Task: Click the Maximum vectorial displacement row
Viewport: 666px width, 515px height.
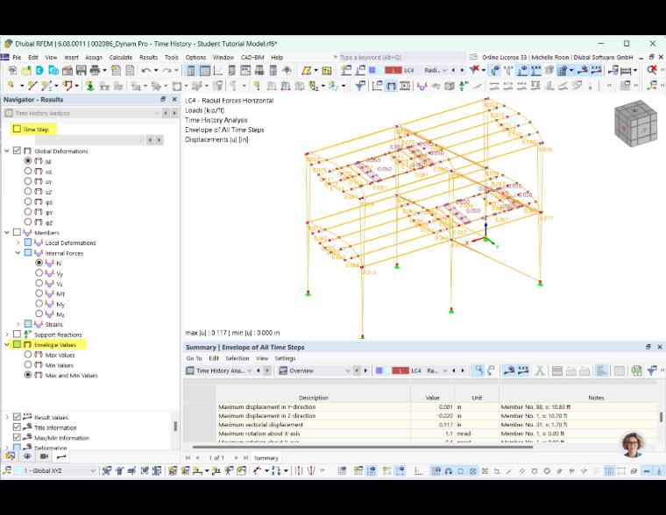Action: point(436,425)
